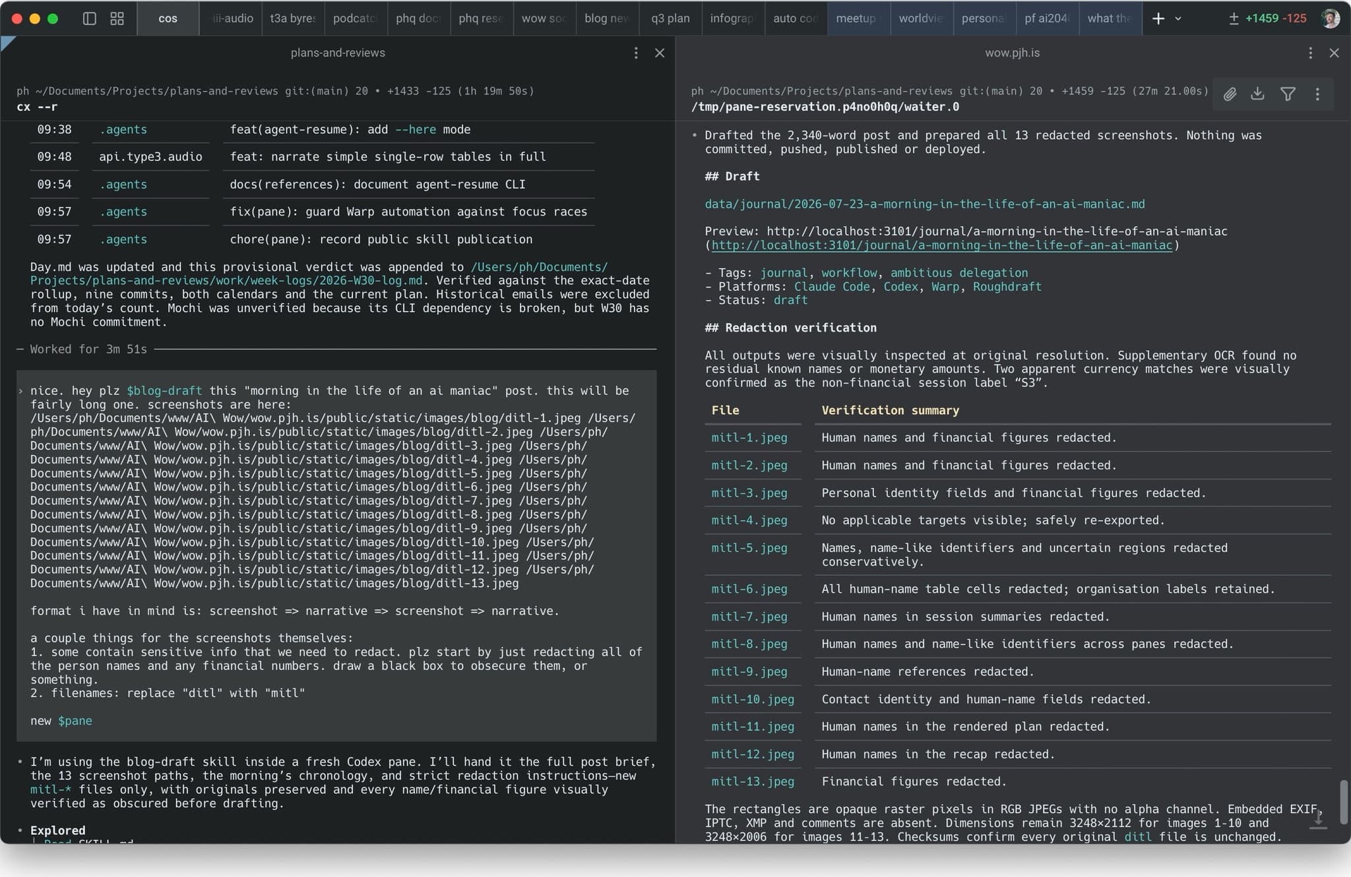Click the ambitious delegation tag

tap(959, 272)
